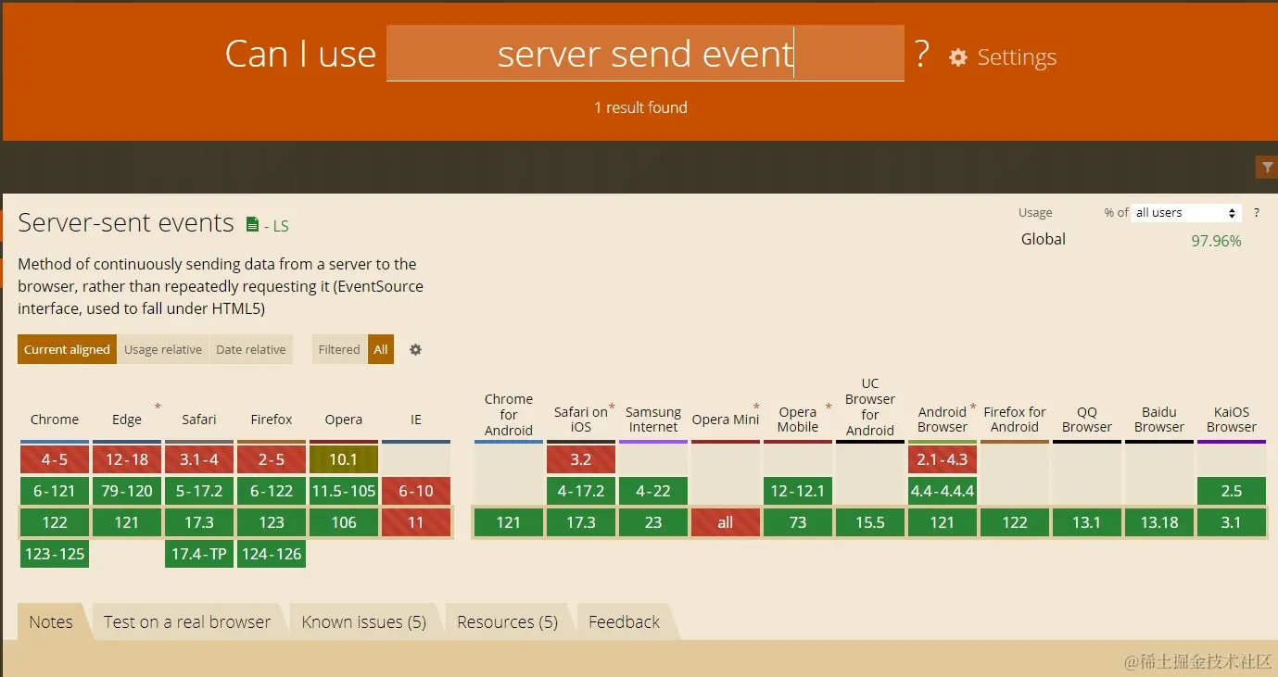Switch to Usage relative view
This screenshot has width=1278, height=677.
(163, 349)
